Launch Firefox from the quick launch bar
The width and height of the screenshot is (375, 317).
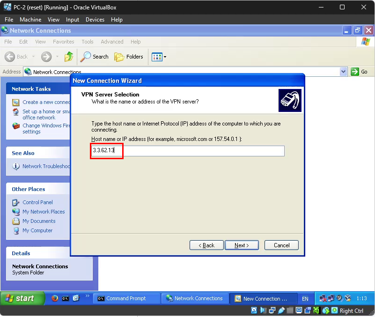55,298
